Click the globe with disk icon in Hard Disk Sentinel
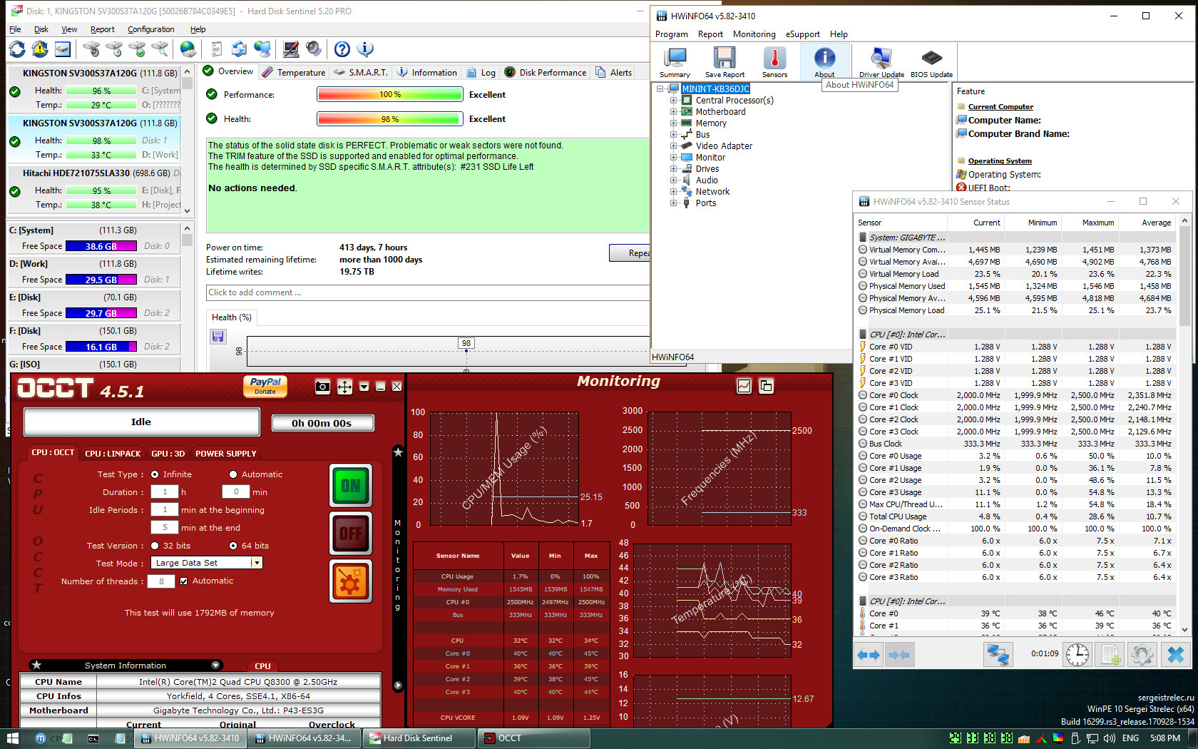The image size is (1198, 749). [188, 49]
